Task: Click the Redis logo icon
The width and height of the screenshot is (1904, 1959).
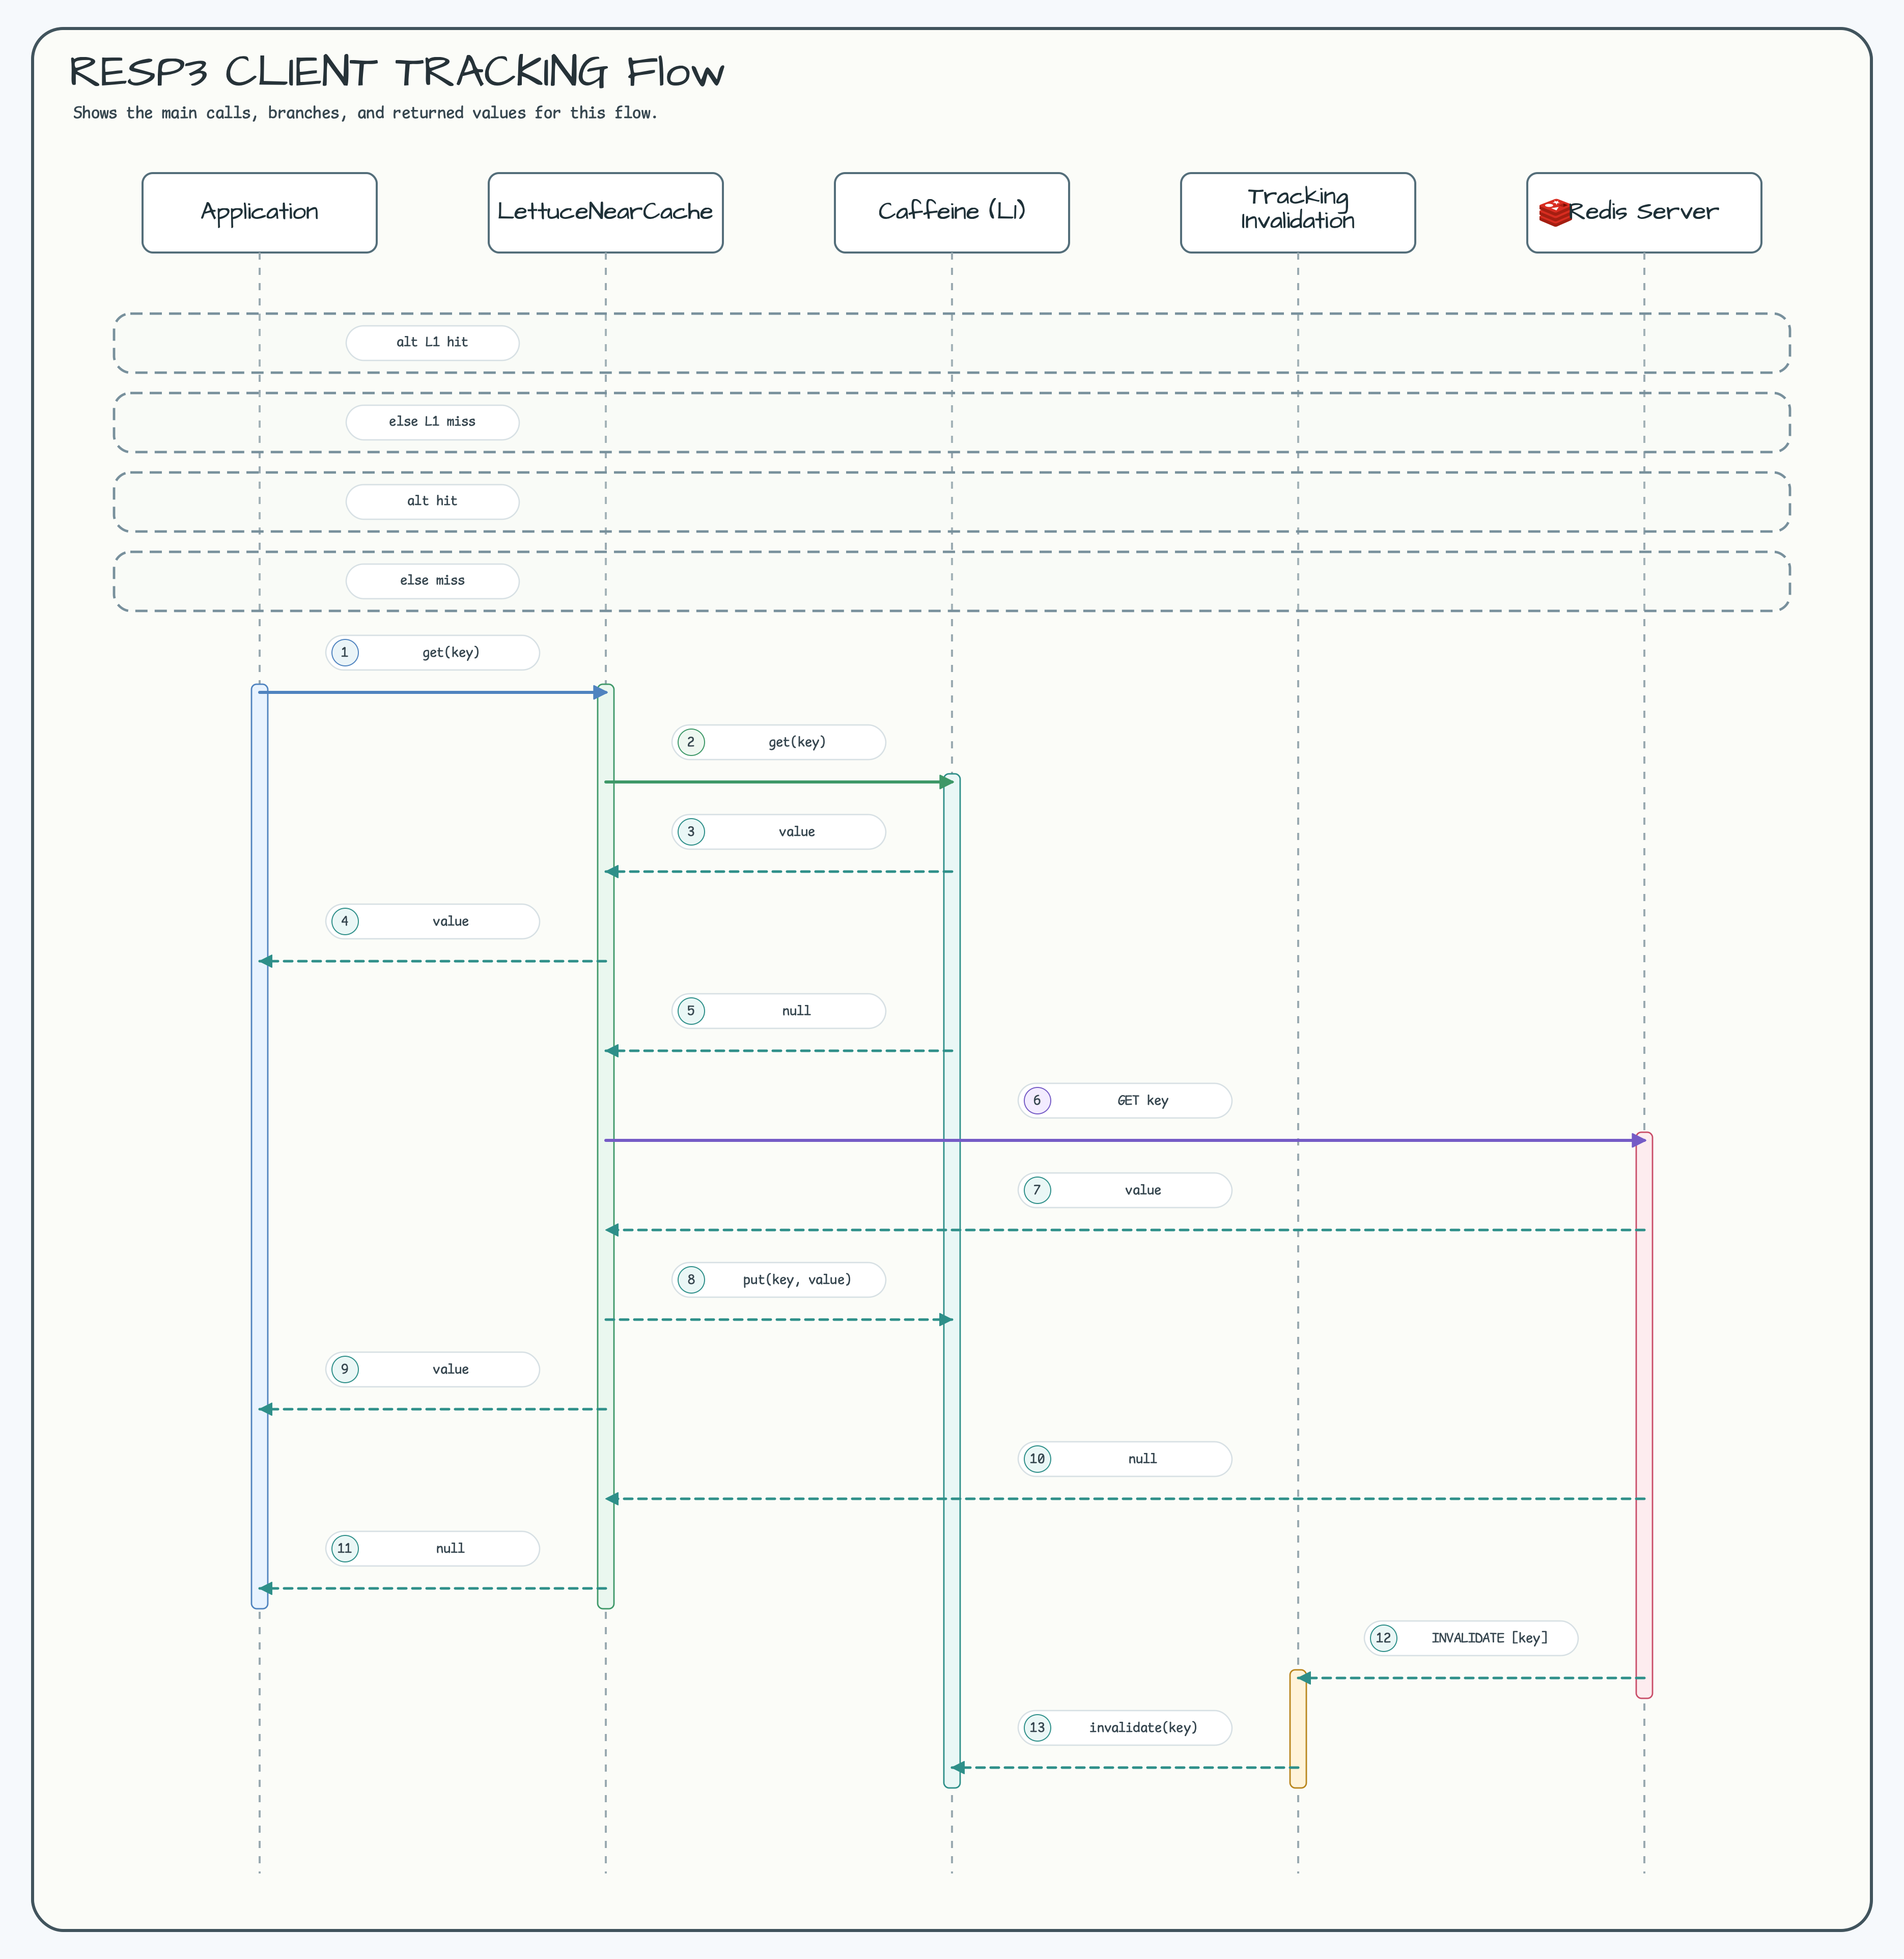Action: tap(1554, 212)
